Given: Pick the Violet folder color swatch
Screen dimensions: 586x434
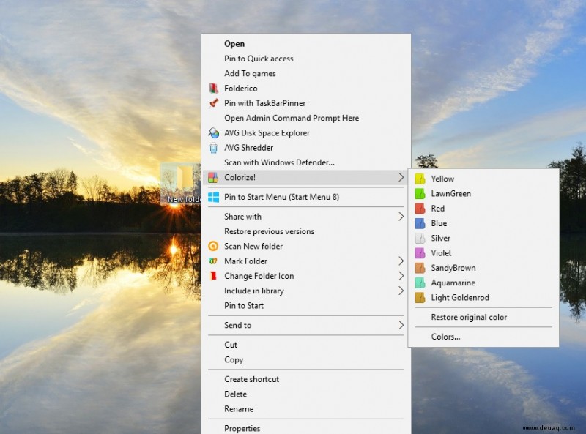Looking at the screenshot, I should click(420, 253).
